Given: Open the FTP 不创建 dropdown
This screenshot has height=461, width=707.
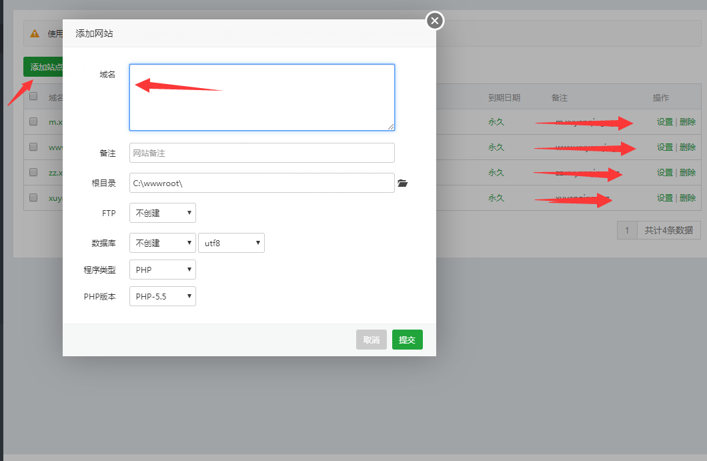Looking at the screenshot, I should (x=162, y=213).
